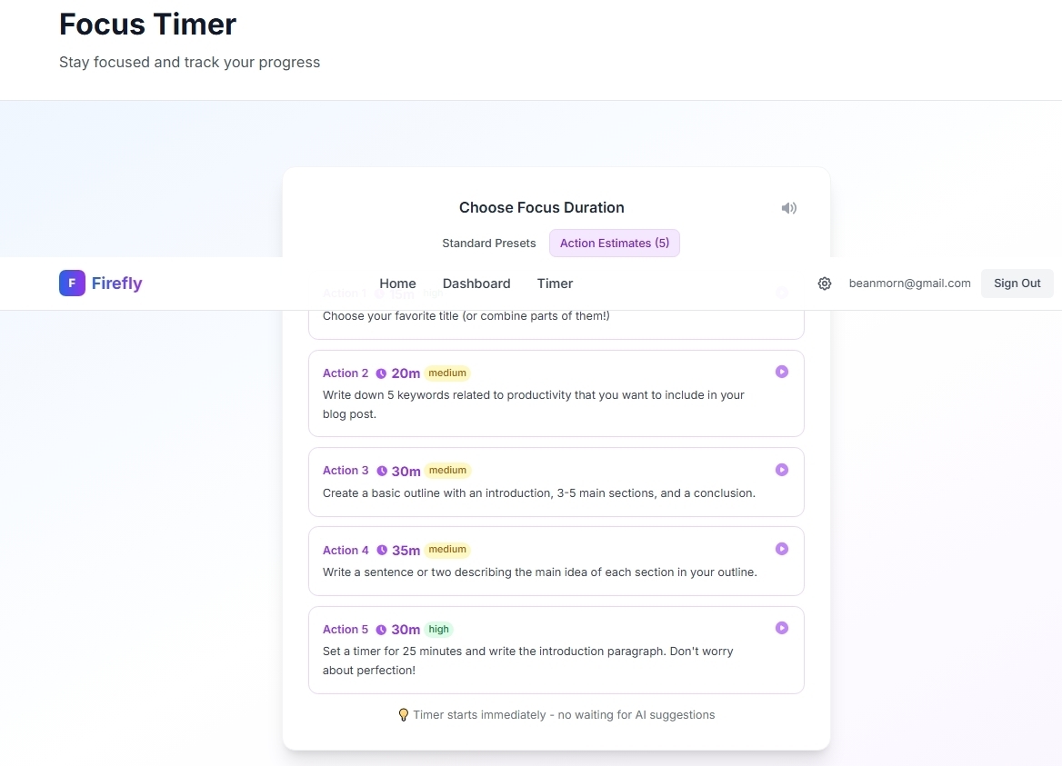Go to Home from the navigation bar

(397, 283)
